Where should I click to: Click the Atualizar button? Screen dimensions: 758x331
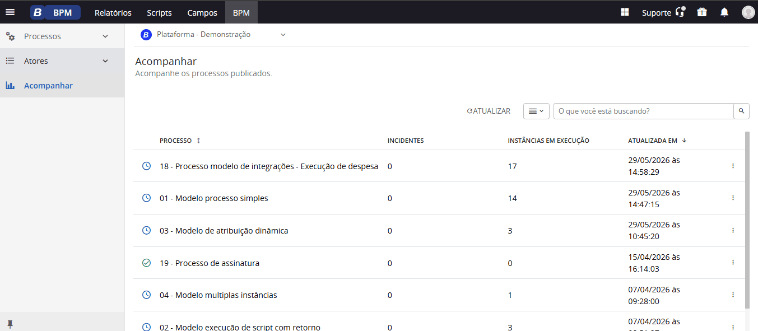[489, 111]
